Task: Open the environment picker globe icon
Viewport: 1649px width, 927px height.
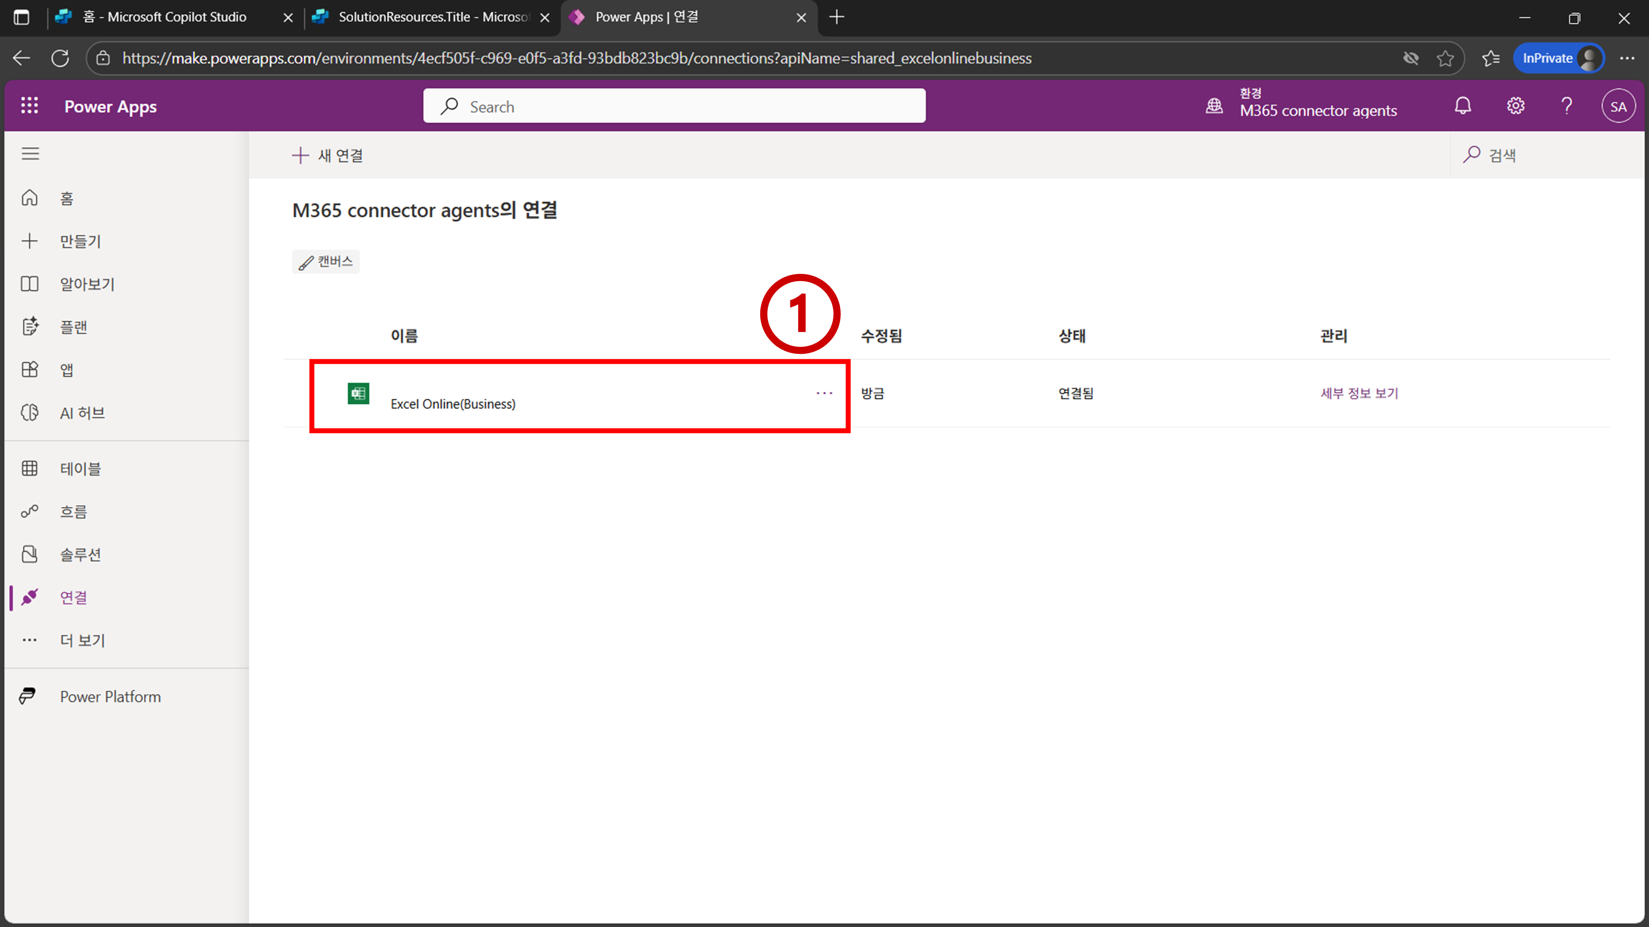Action: (1214, 105)
